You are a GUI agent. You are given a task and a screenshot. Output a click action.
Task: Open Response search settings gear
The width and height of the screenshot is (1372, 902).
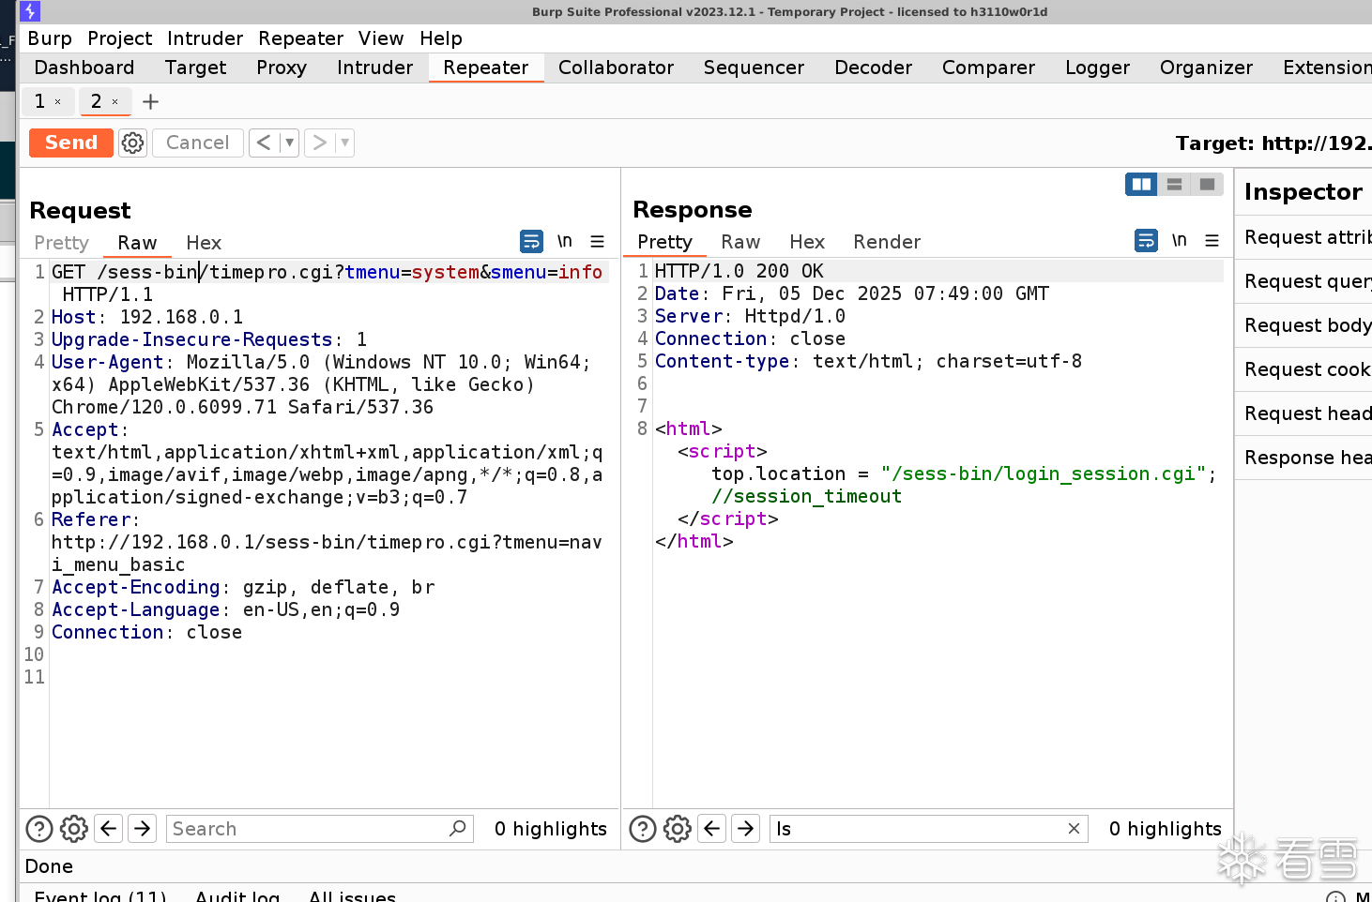click(678, 829)
